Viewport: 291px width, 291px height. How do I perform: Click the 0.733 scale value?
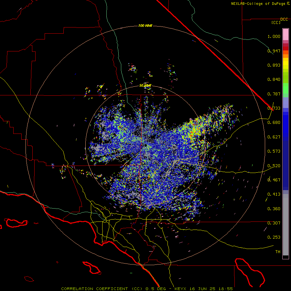[x=274, y=108]
